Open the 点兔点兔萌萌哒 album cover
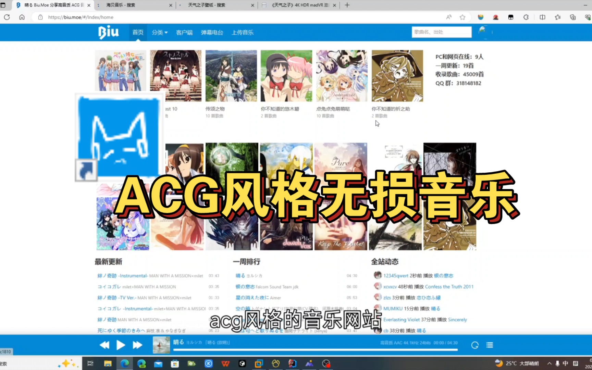The height and width of the screenshot is (370, 592). coord(342,76)
